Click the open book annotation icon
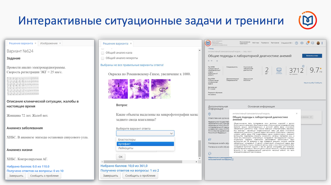This screenshot has height=185, width=331. (279, 70)
